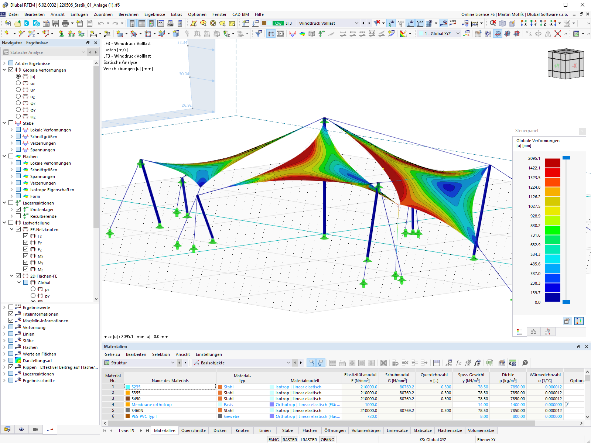Click the save icon in the main toolbar
The width and height of the screenshot is (591, 443).
56,23
